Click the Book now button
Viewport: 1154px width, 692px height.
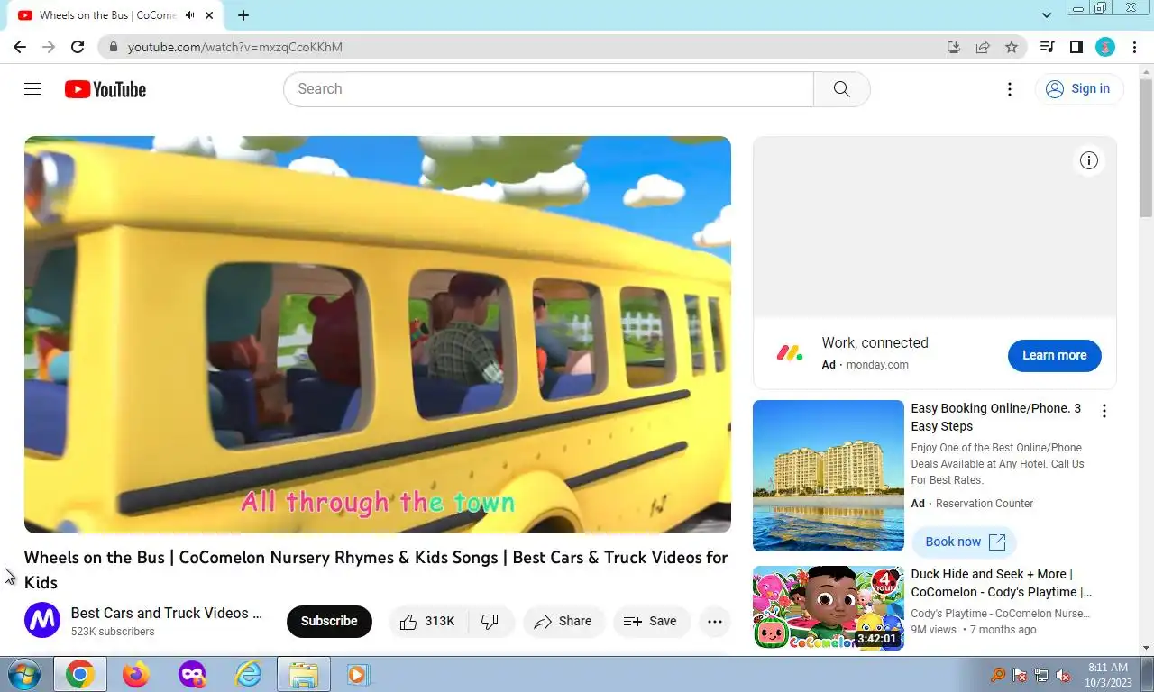coord(965,542)
